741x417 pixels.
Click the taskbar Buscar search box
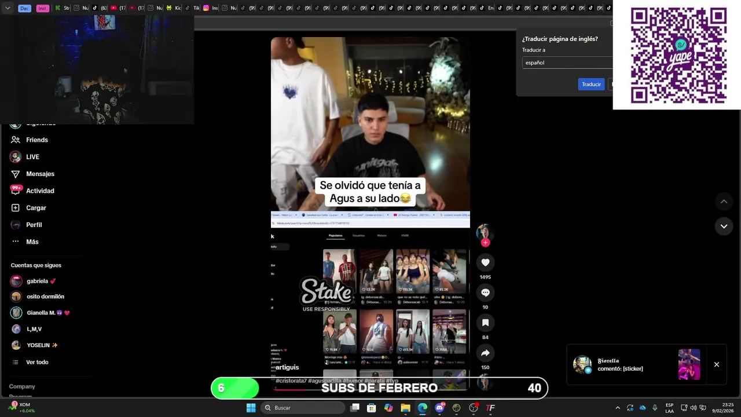303,408
